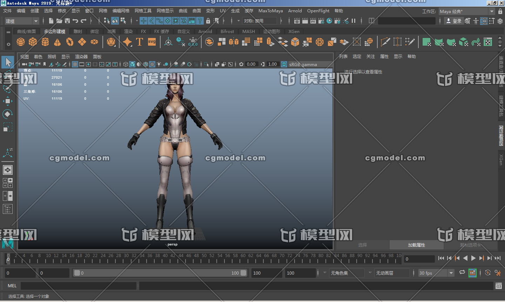Click the New Scene file icon

tap(51, 21)
